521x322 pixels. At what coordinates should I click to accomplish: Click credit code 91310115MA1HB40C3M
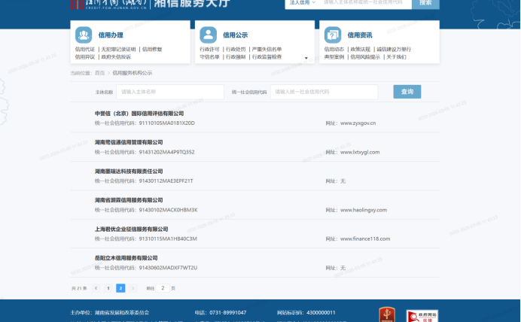click(168, 238)
